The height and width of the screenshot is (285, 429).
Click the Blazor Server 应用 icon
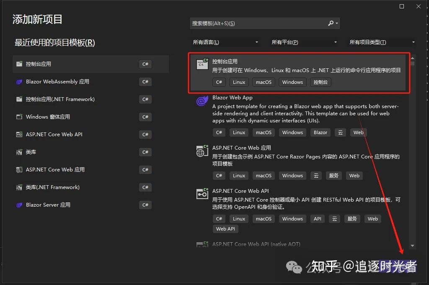coord(19,205)
